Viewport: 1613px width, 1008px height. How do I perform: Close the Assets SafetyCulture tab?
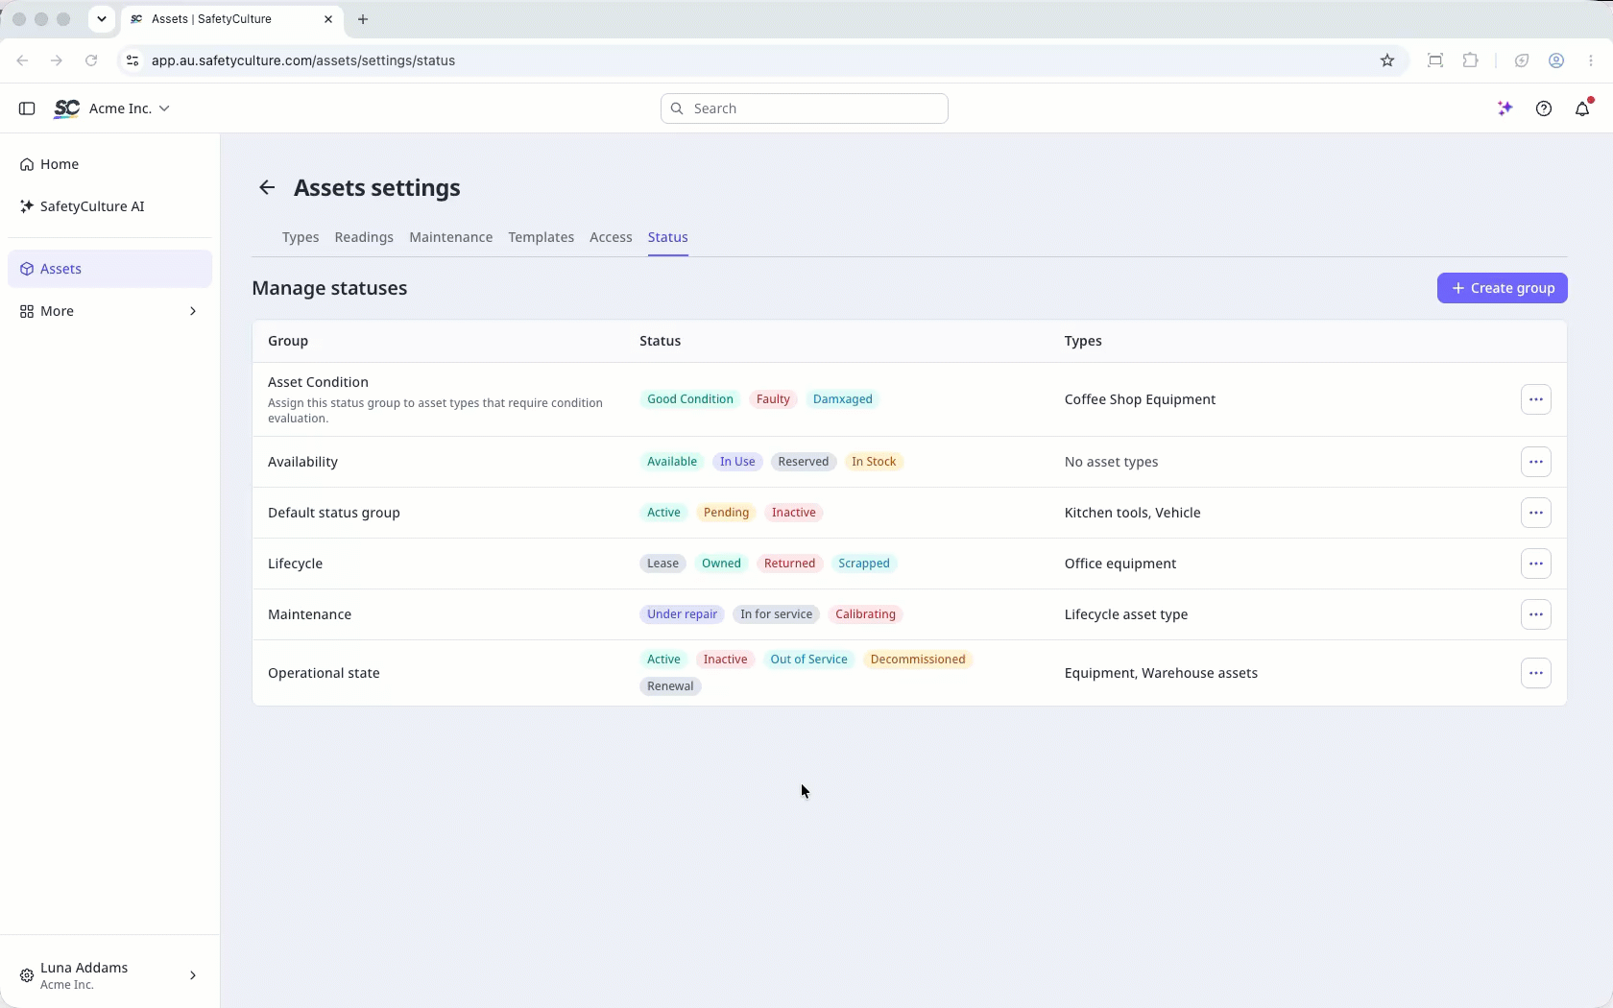pos(328,19)
